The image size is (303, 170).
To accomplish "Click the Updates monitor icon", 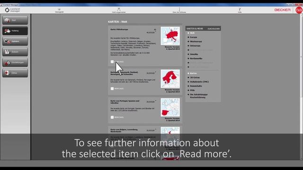I will [8, 42].
